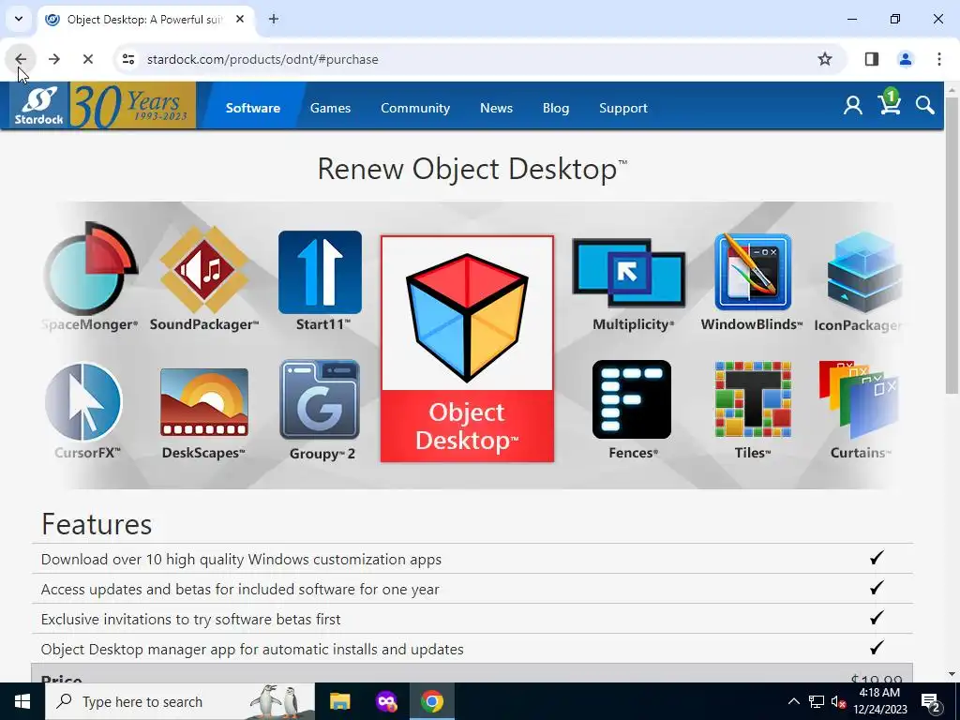
Task: Open the Fences icon
Action: (632, 399)
